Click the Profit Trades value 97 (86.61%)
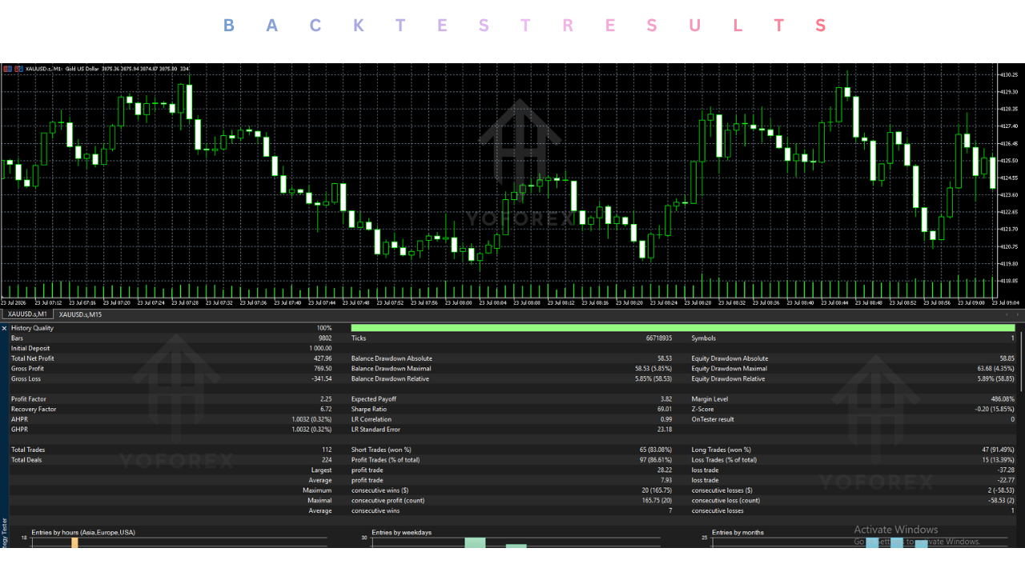 pyautogui.click(x=655, y=460)
